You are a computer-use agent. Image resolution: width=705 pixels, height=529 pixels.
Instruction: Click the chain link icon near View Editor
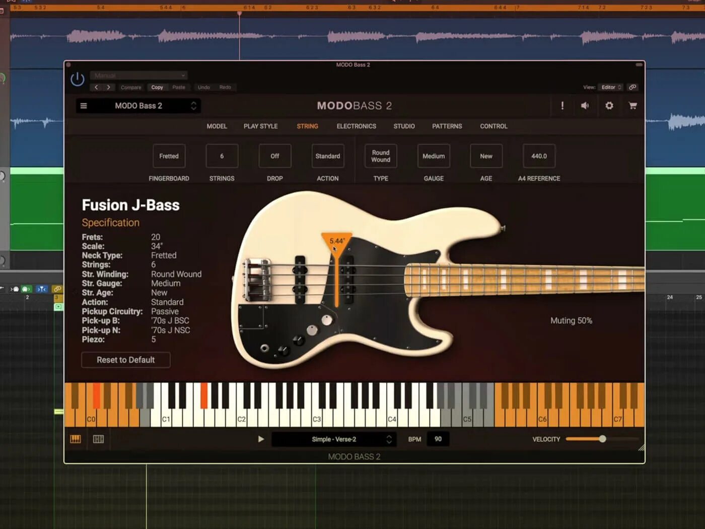(x=633, y=87)
